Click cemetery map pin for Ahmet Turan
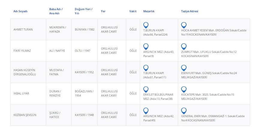Screen dimensions: 263x136 point(146,25)
